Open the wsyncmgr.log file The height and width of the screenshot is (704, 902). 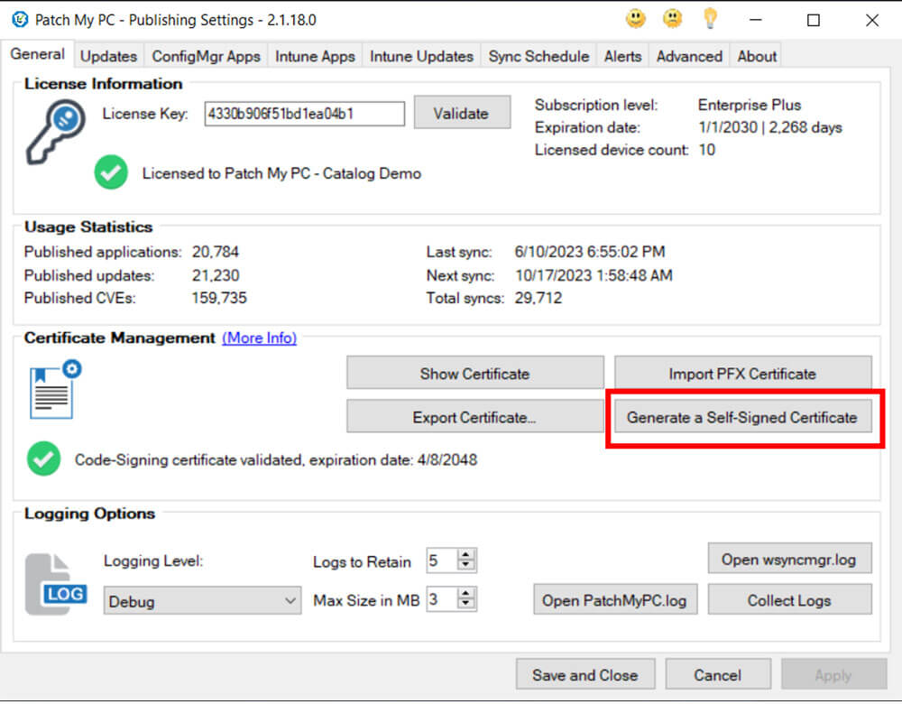[x=789, y=560]
